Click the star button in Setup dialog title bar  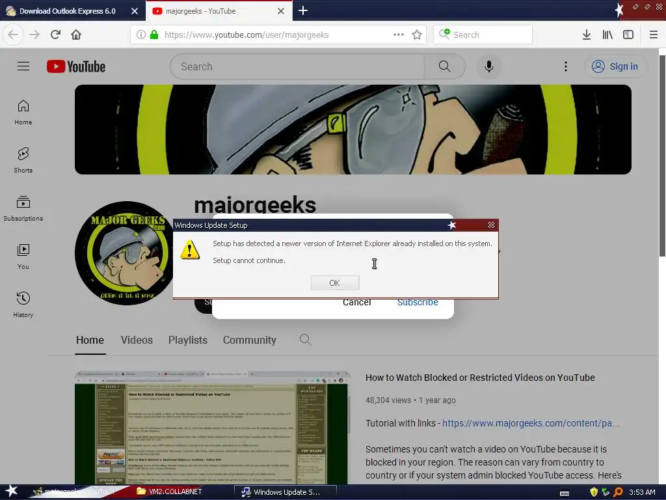pos(452,225)
